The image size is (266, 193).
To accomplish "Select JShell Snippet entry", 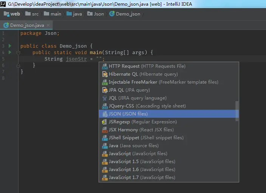I will 169,138.
